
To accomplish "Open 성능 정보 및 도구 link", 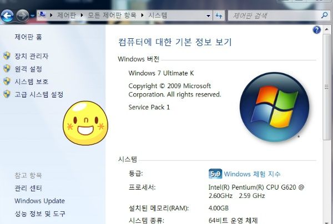I will coord(40,213).
